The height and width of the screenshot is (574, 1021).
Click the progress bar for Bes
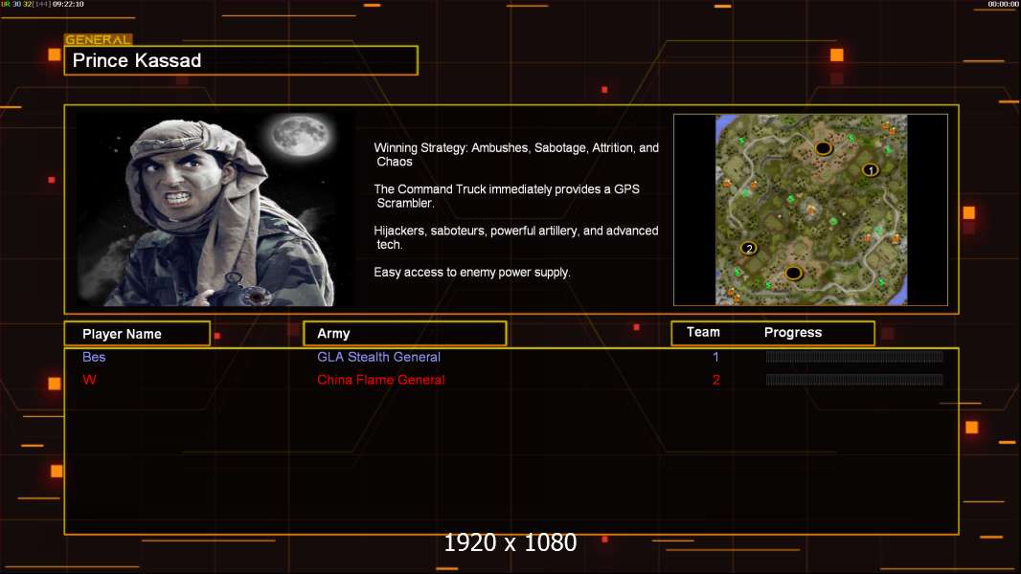(x=854, y=356)
